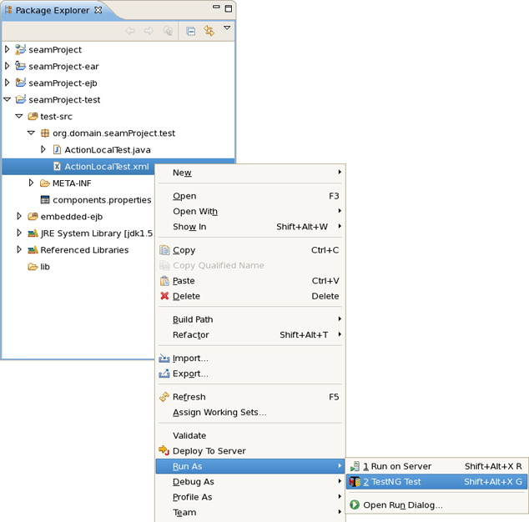The width and height of the screenshot is (529, 522).
Task: Collapse the seamProject-test project node
Action: (x=8, y=99)
